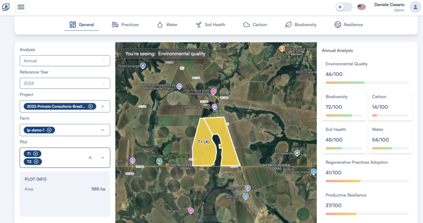Click the Criatório Vianaa map marker
This screenshot has height=223, width=423.
(x=314, y=171)
